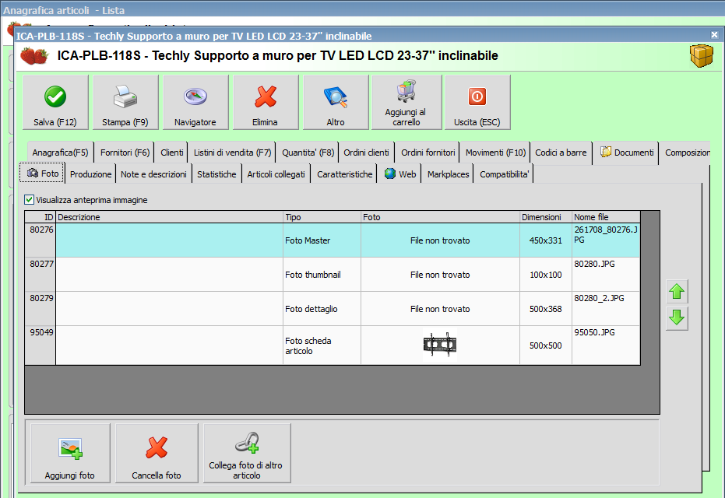Click row ID 95049
The image size is (725, 498).
(40, 345)
